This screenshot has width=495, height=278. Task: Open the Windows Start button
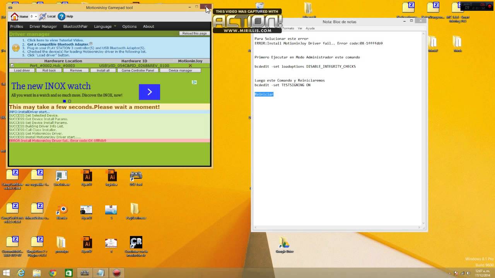coord(6,273)
